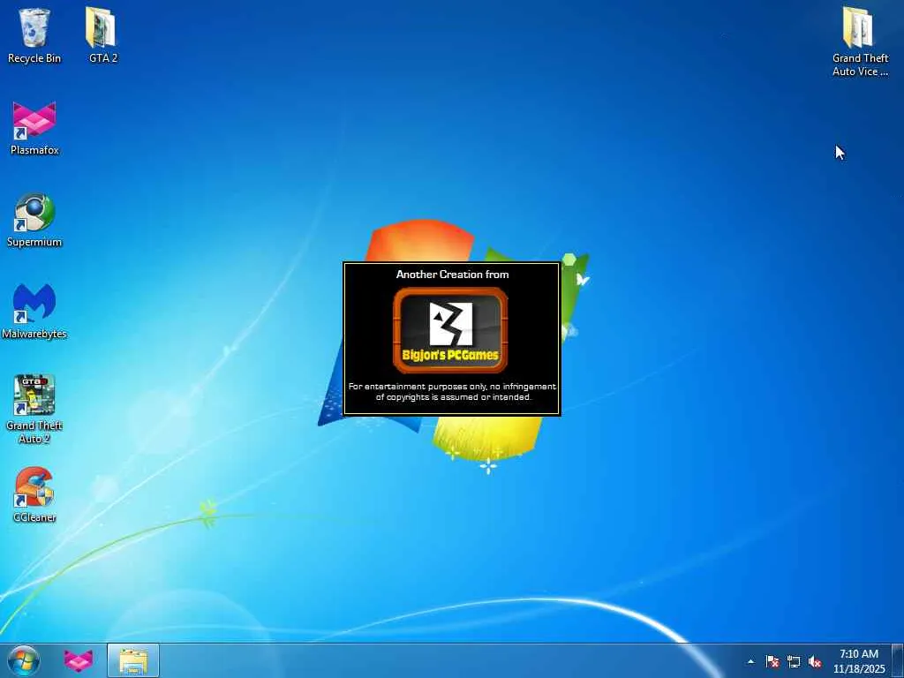904x678 pixels.
Task: Show hidden system tray icons arrow
Action: coord(750,661)
